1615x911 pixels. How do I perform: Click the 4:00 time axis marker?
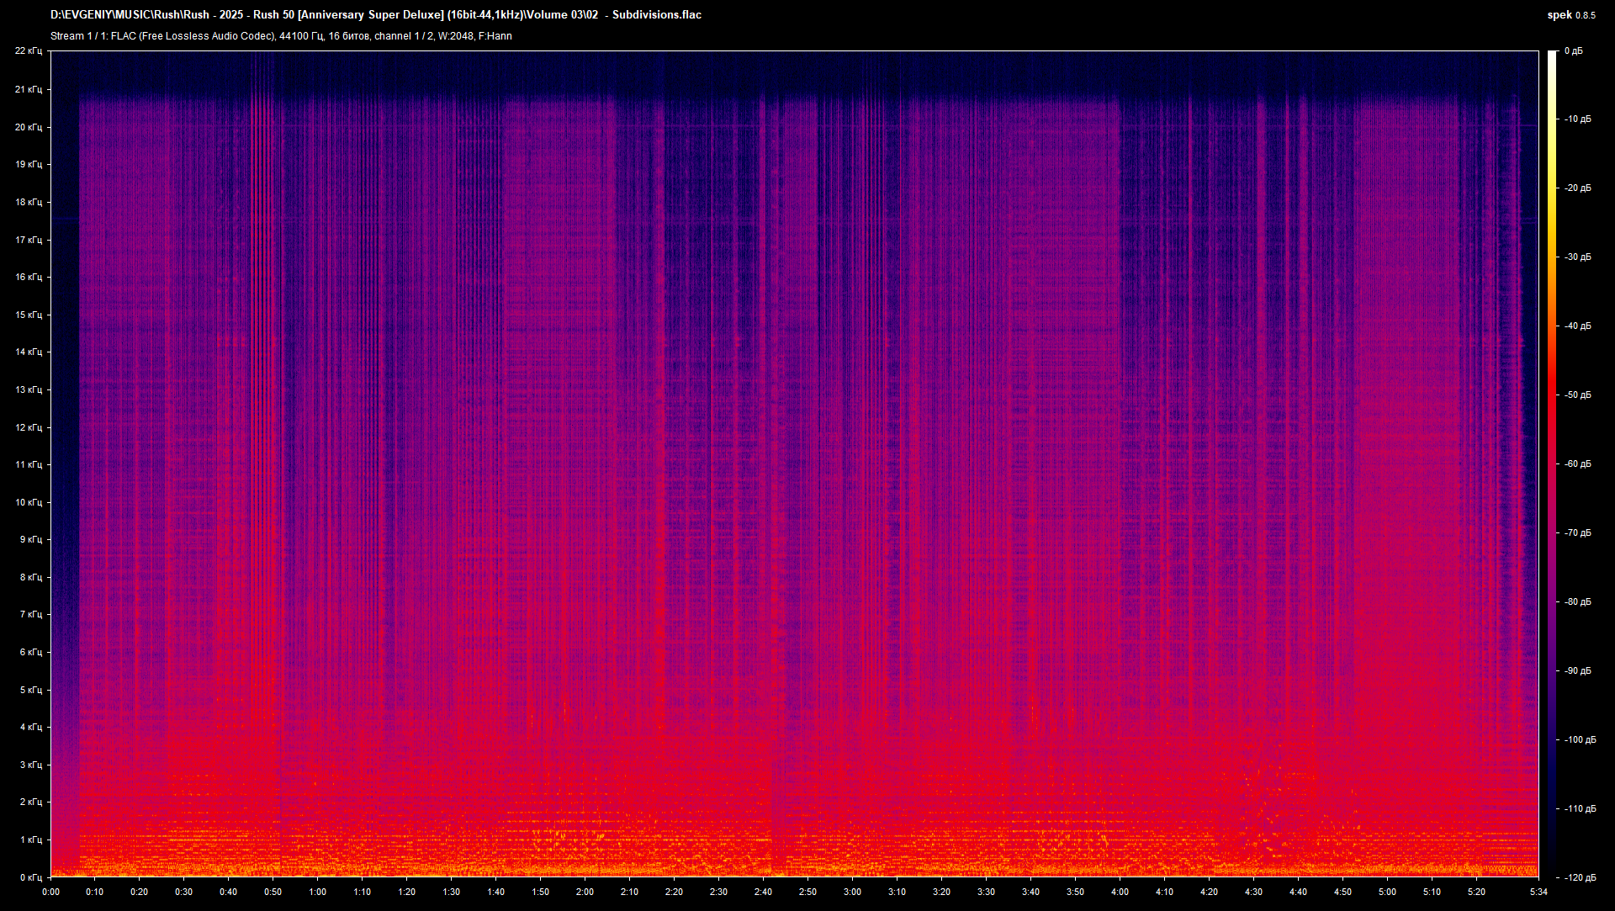click(x=1120, y=892)
